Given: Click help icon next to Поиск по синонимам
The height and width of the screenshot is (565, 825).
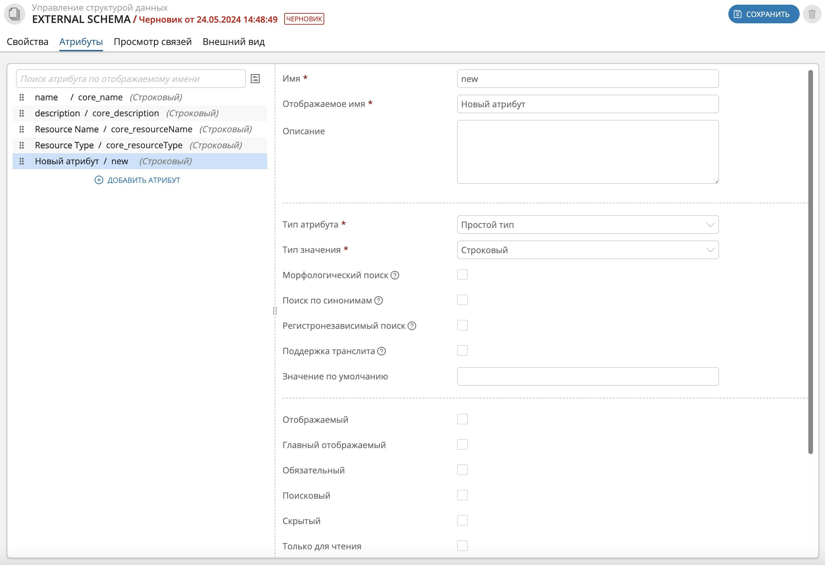Looking at the screenshot, I should click(x=379, y=300).
